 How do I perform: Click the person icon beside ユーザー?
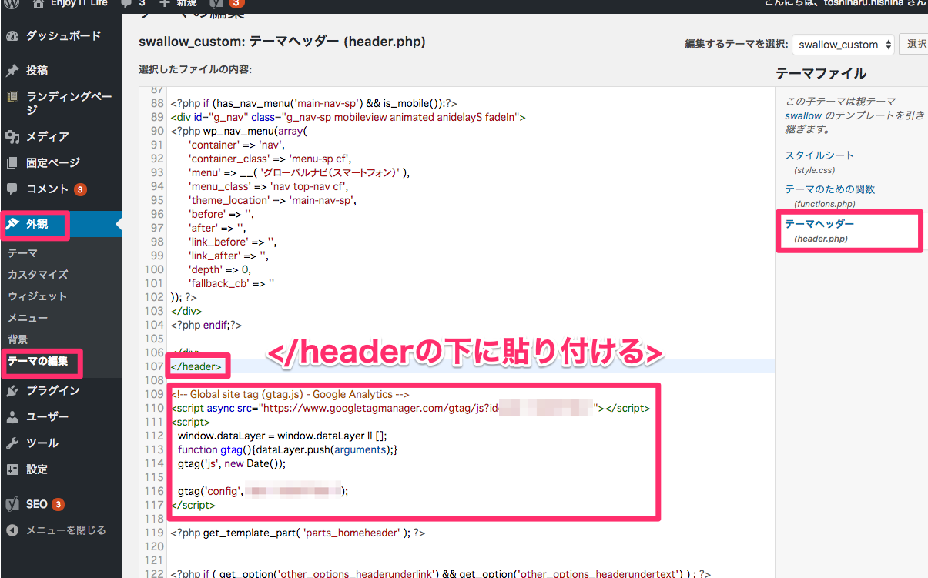tap(12, 417)
